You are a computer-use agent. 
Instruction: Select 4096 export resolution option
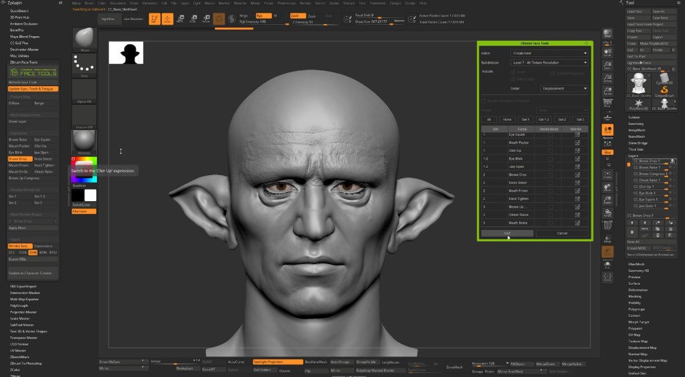[43, 253]
